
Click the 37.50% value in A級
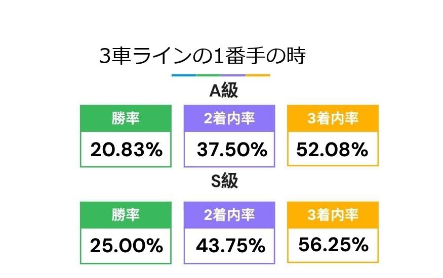[x=231, y=150]
